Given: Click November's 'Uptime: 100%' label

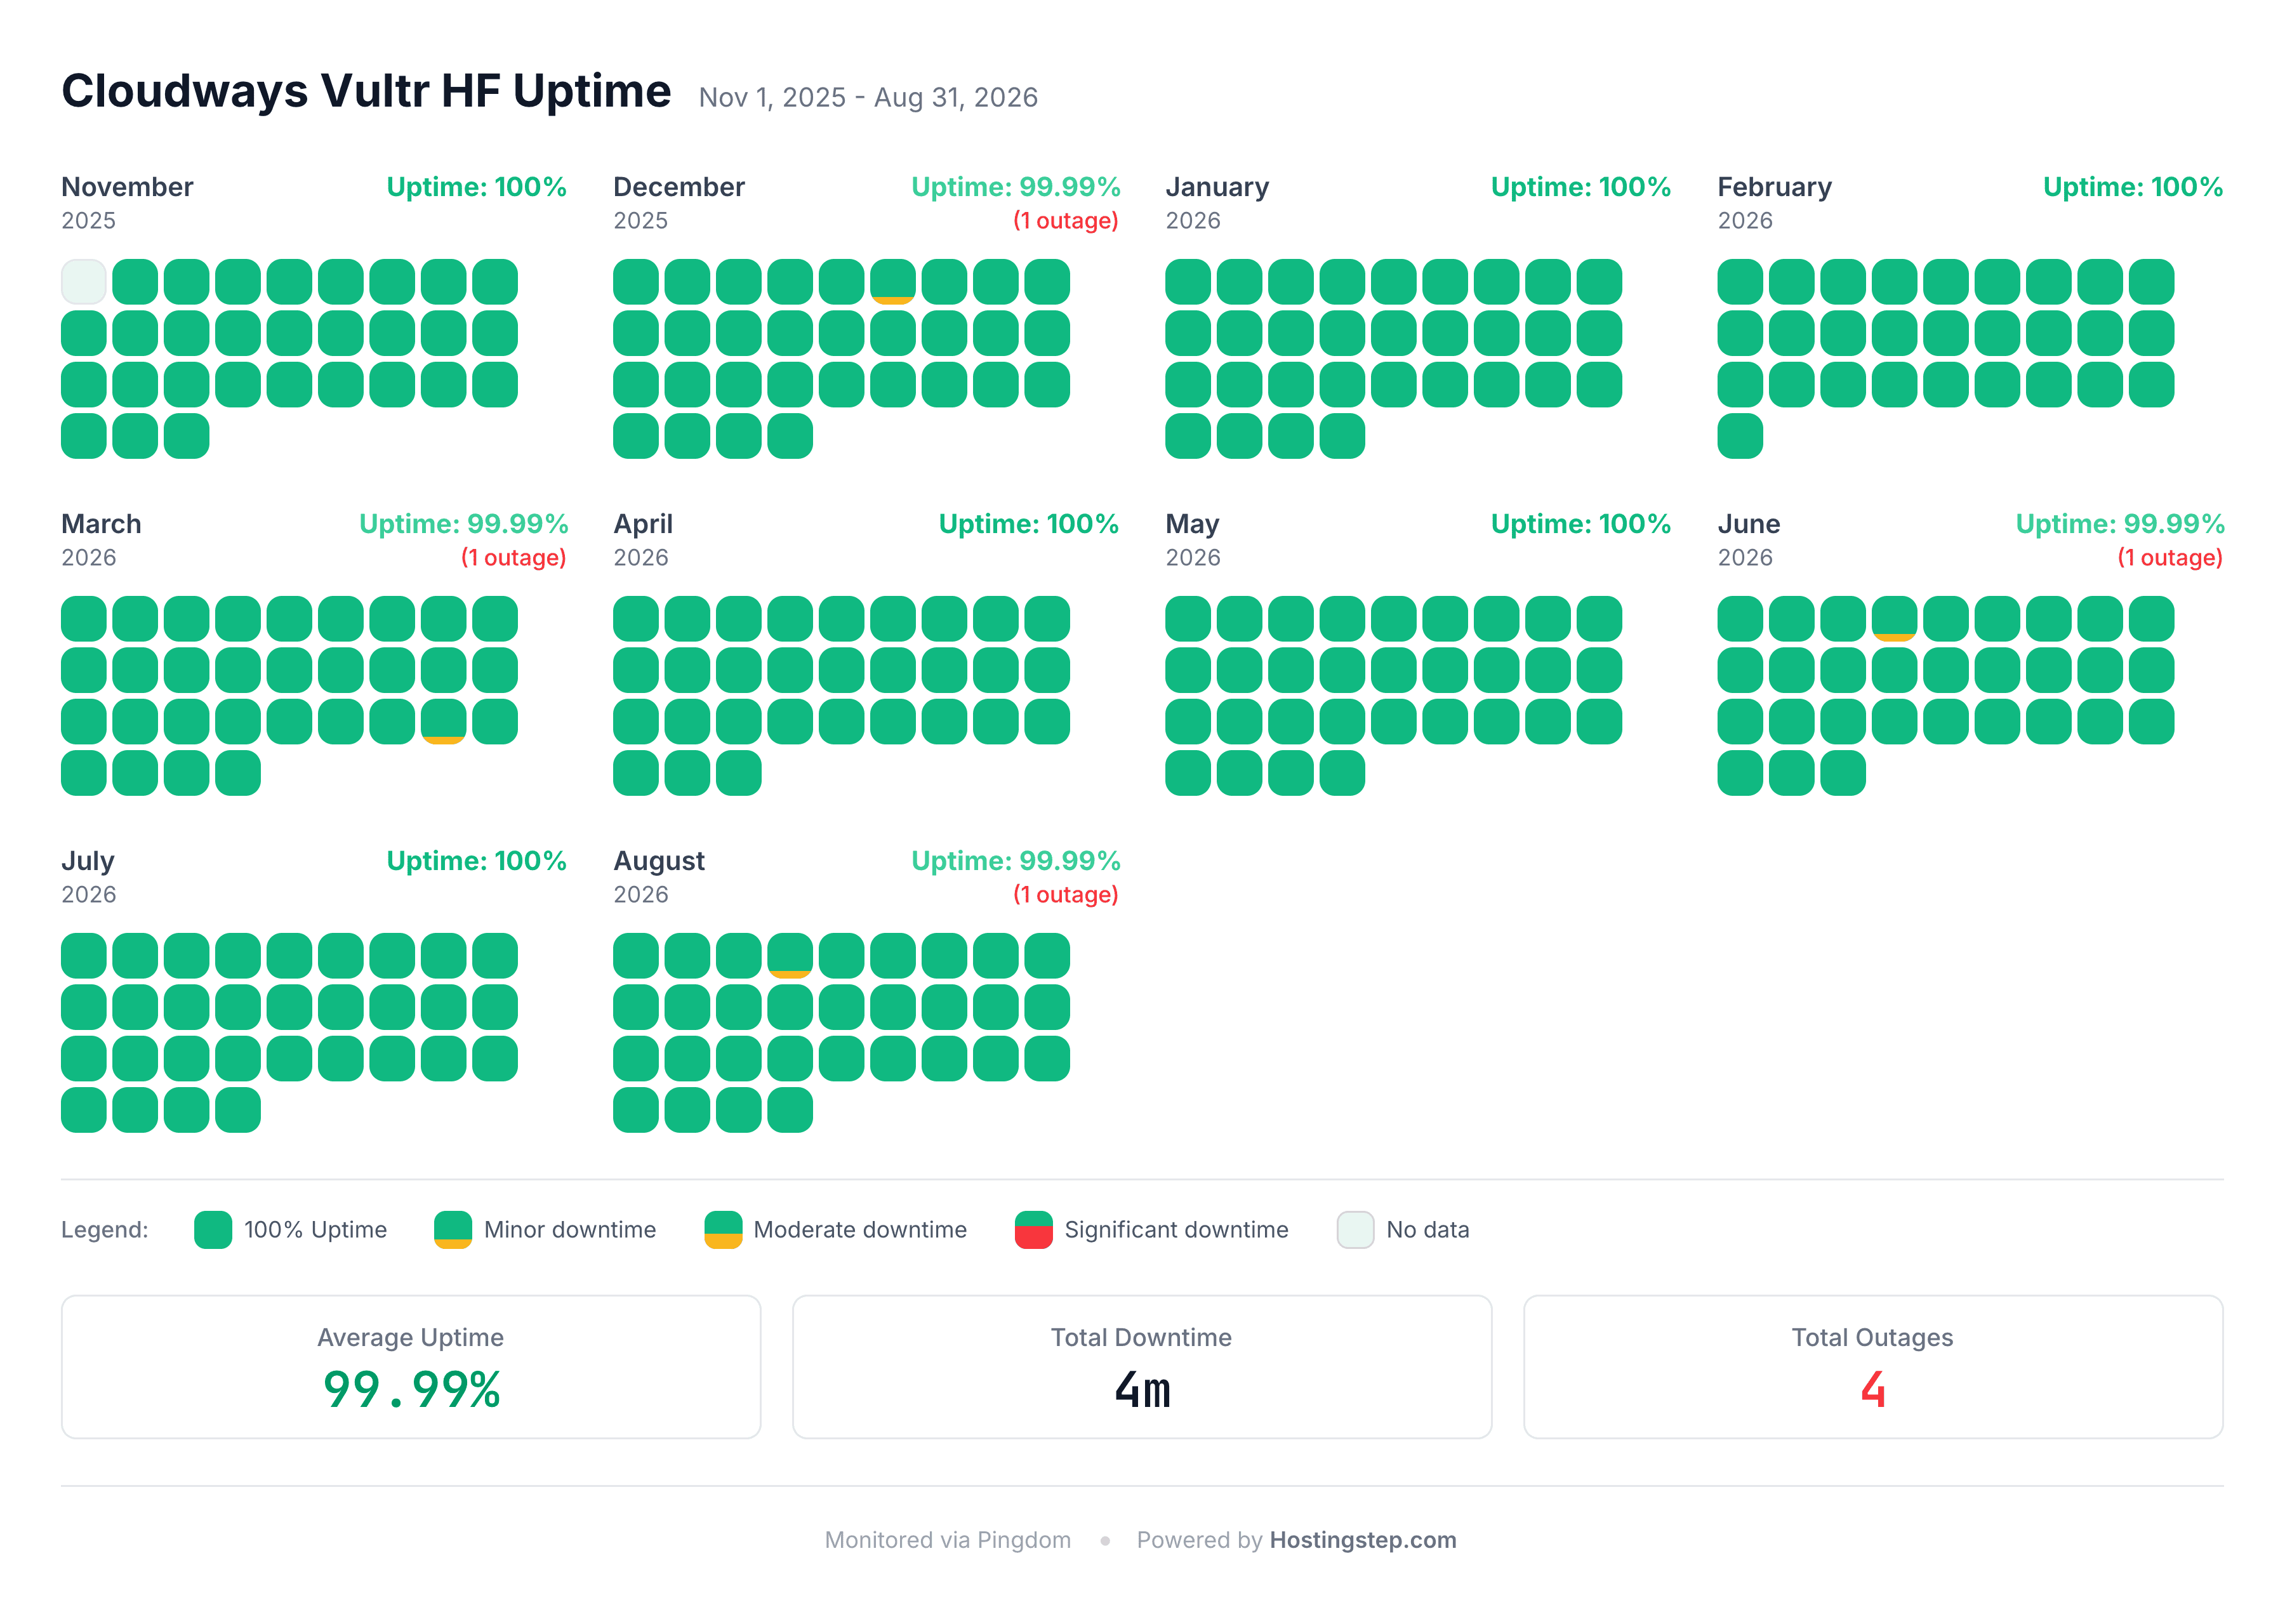Looking at the screenshot, I should point(476,187).
